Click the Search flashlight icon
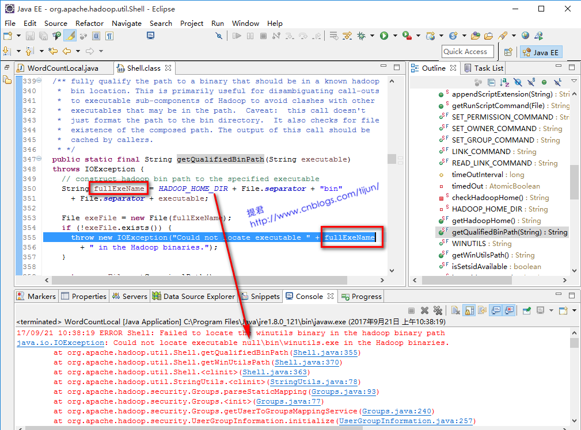This screenshot has width=581, height=430. click(503, 36)
